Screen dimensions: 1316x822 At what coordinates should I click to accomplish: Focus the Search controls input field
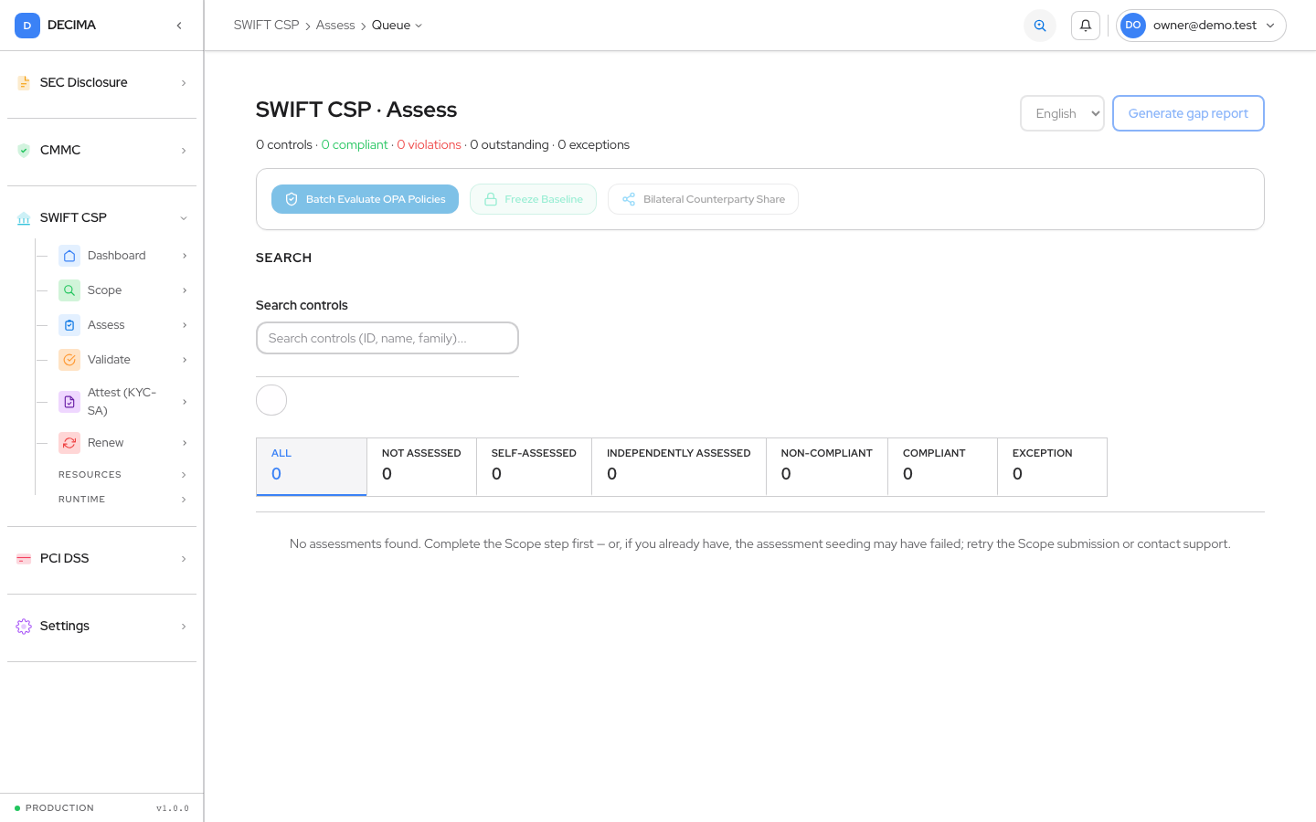tap(387, 338)
